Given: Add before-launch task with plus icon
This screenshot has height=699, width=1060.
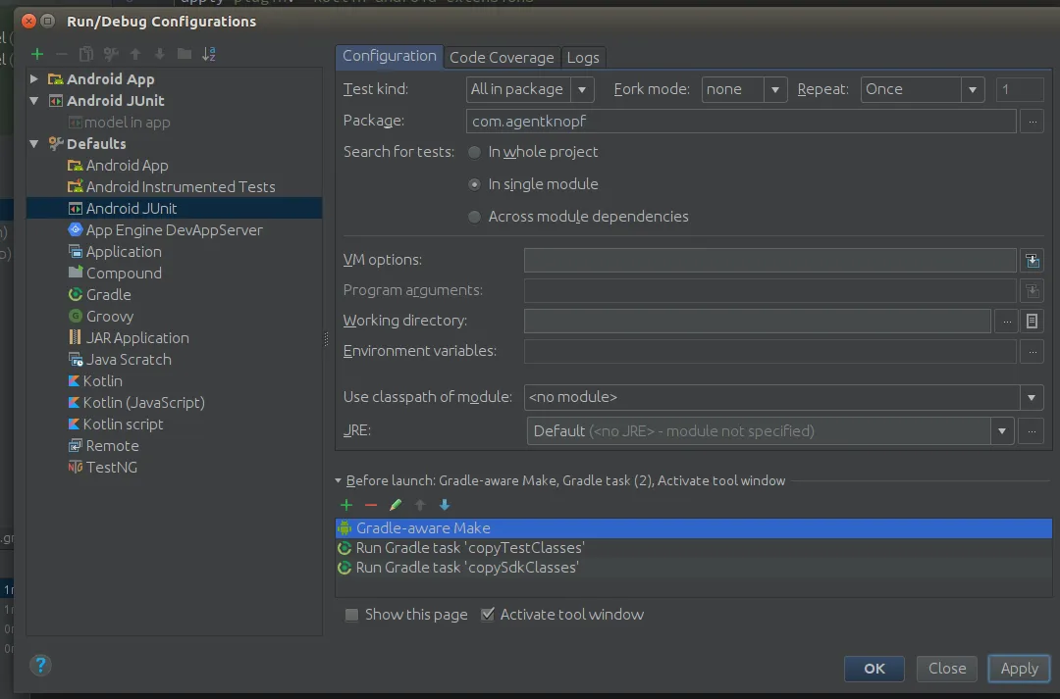Looking at the screenshot, I should click(x=346, y=505).
